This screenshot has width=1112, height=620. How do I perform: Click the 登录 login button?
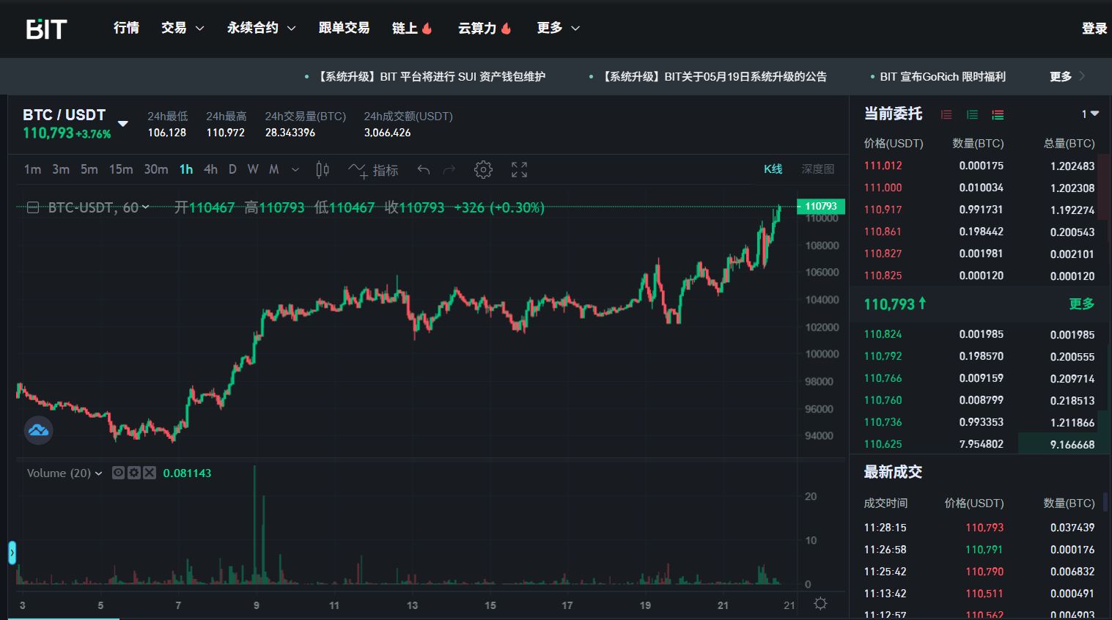point(1094,29)
